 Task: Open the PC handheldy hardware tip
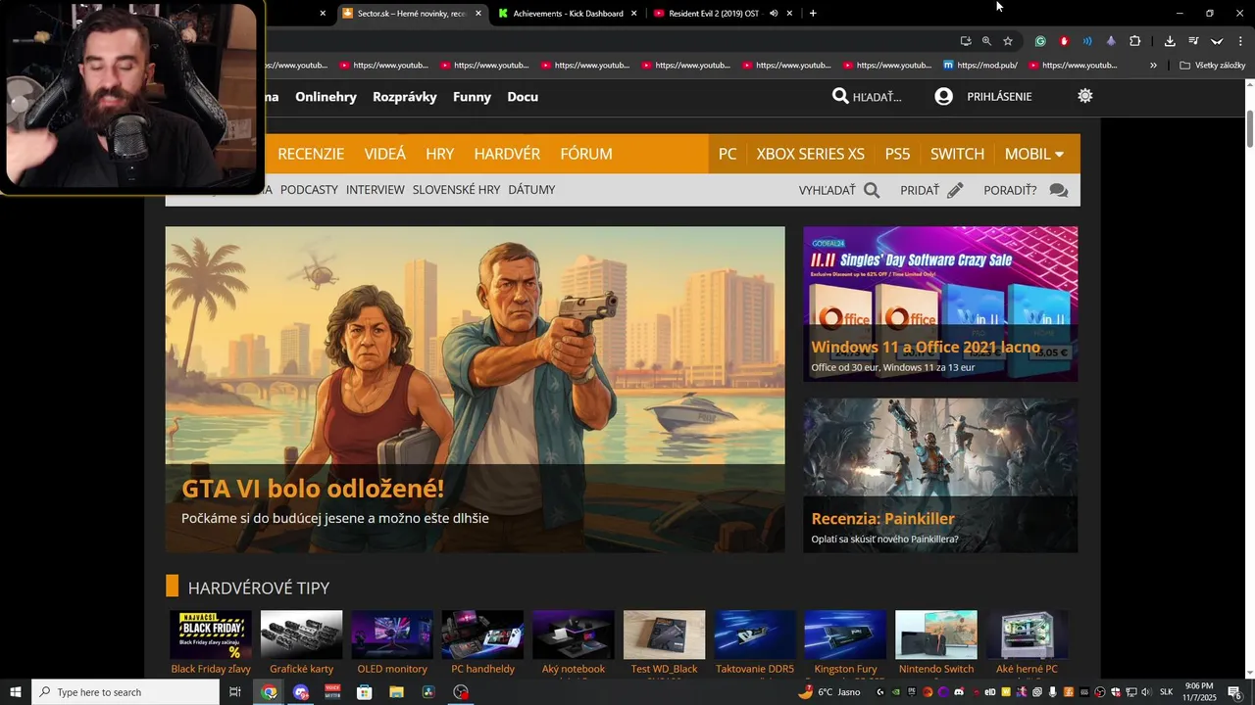482,642
